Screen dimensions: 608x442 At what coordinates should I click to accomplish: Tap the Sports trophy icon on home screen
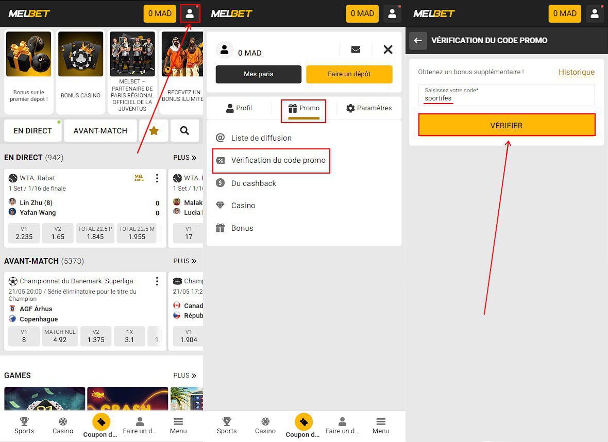pyautogui.click(x=24, y=426)
